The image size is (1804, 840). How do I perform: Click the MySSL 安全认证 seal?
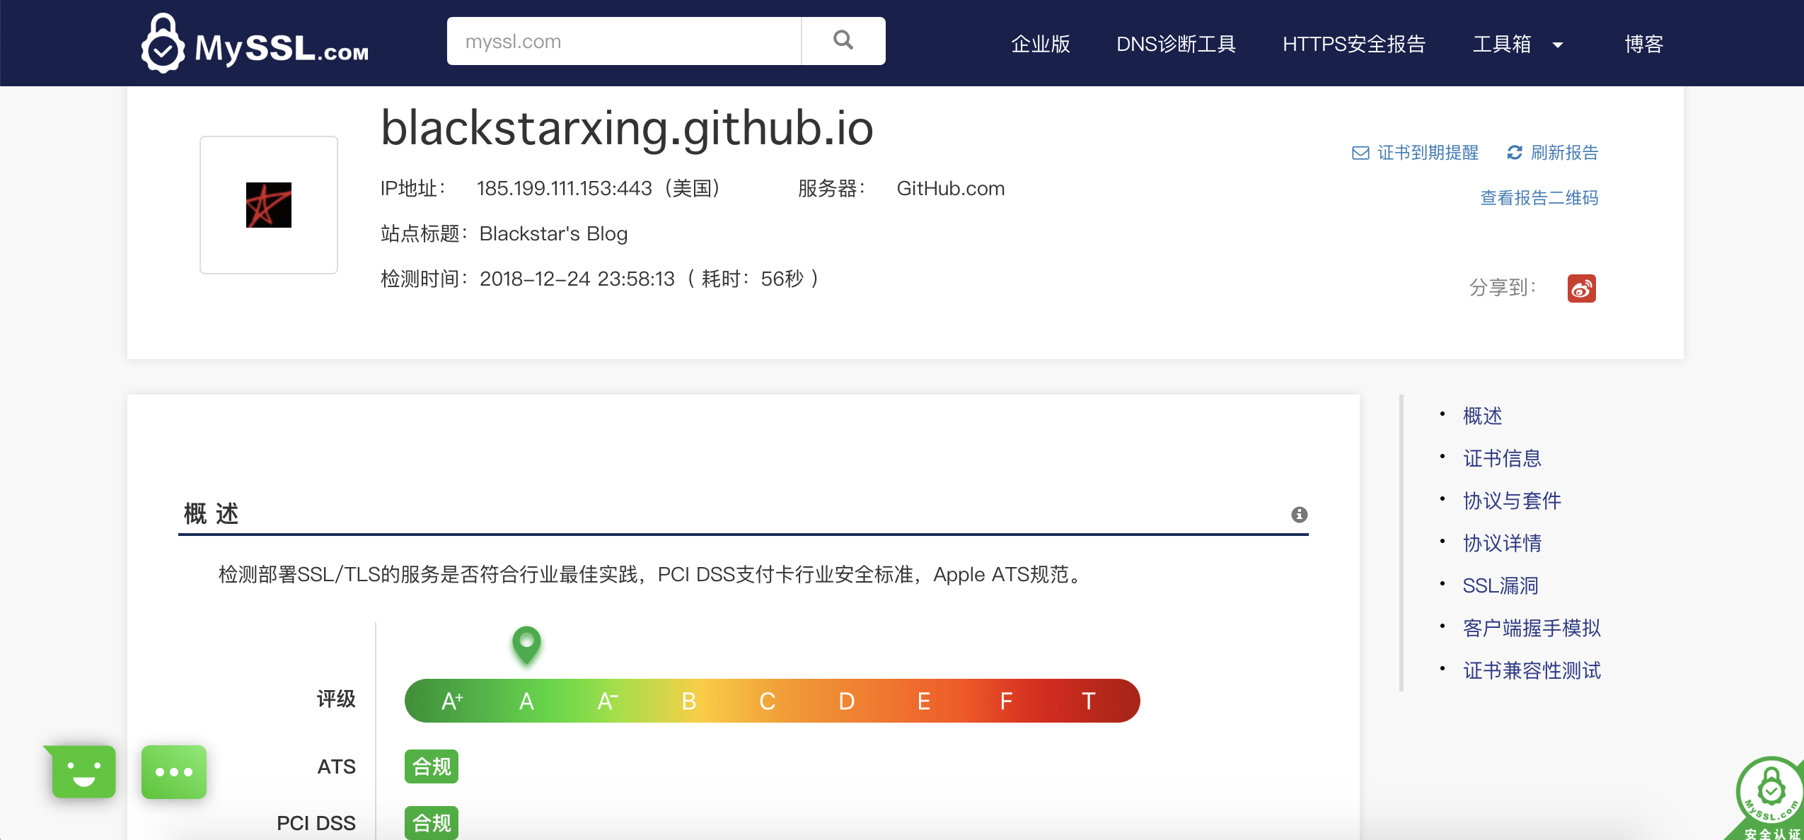click(1769, 799)
